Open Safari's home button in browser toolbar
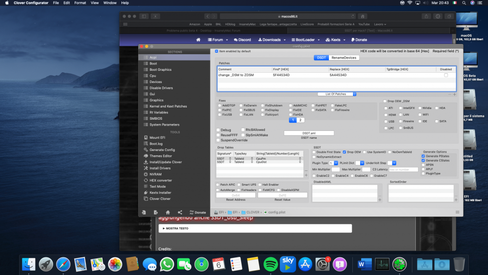The height and width of the screenshot is (275, 488). pos(363,16)
